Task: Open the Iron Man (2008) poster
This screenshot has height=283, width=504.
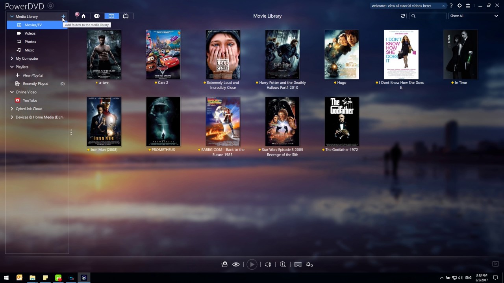Action: (104, 122)
